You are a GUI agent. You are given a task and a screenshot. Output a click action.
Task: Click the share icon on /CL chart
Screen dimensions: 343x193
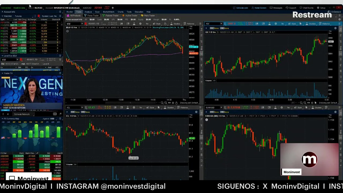pyautogui.click(x=115, y=107)
